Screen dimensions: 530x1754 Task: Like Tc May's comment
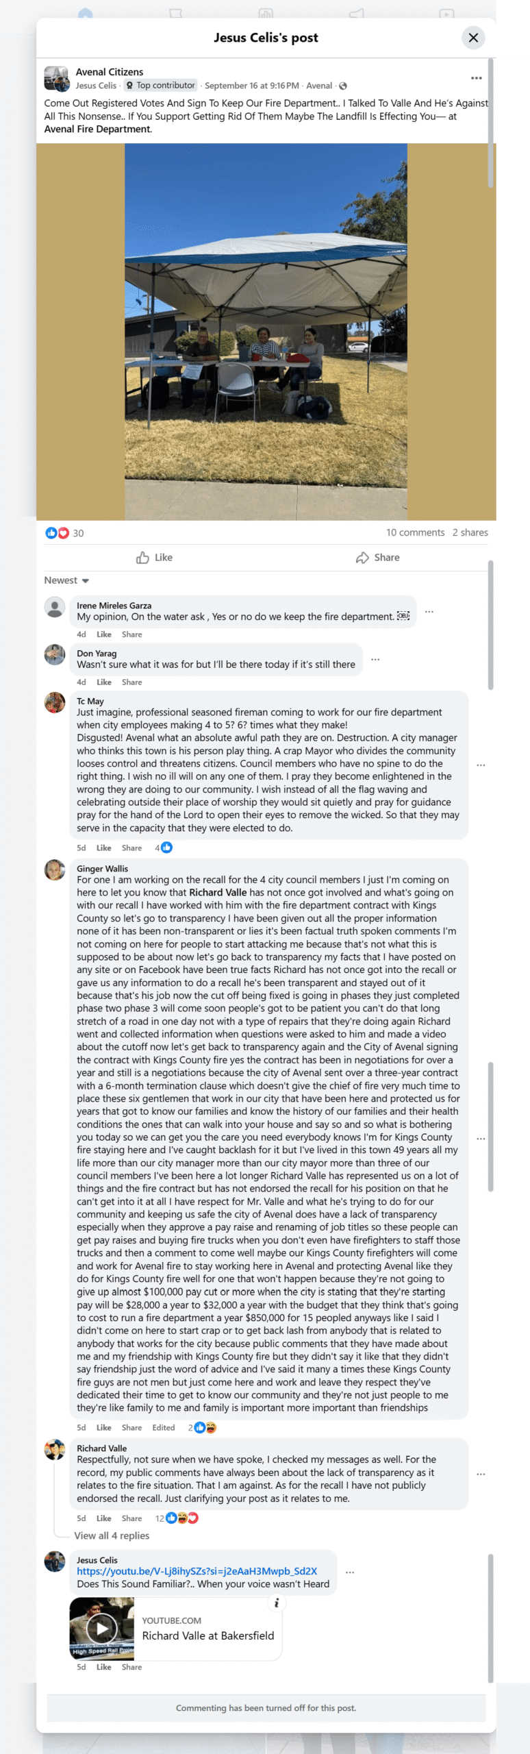[104, 848]
